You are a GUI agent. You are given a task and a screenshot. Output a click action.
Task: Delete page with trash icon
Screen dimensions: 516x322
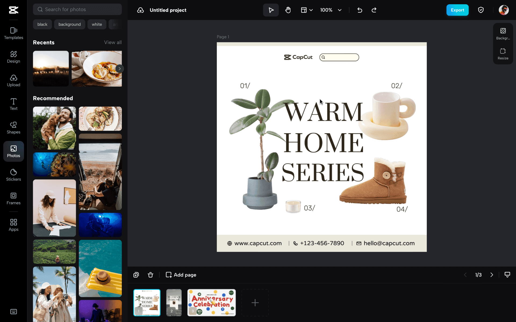click(x=150, y=275)
